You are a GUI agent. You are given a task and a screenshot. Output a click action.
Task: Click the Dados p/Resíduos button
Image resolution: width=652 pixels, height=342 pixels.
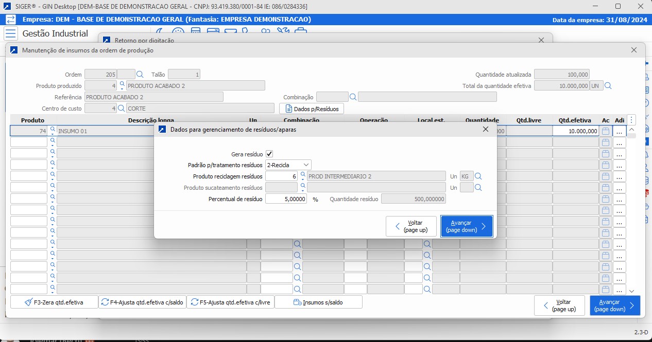pos(312,109)
